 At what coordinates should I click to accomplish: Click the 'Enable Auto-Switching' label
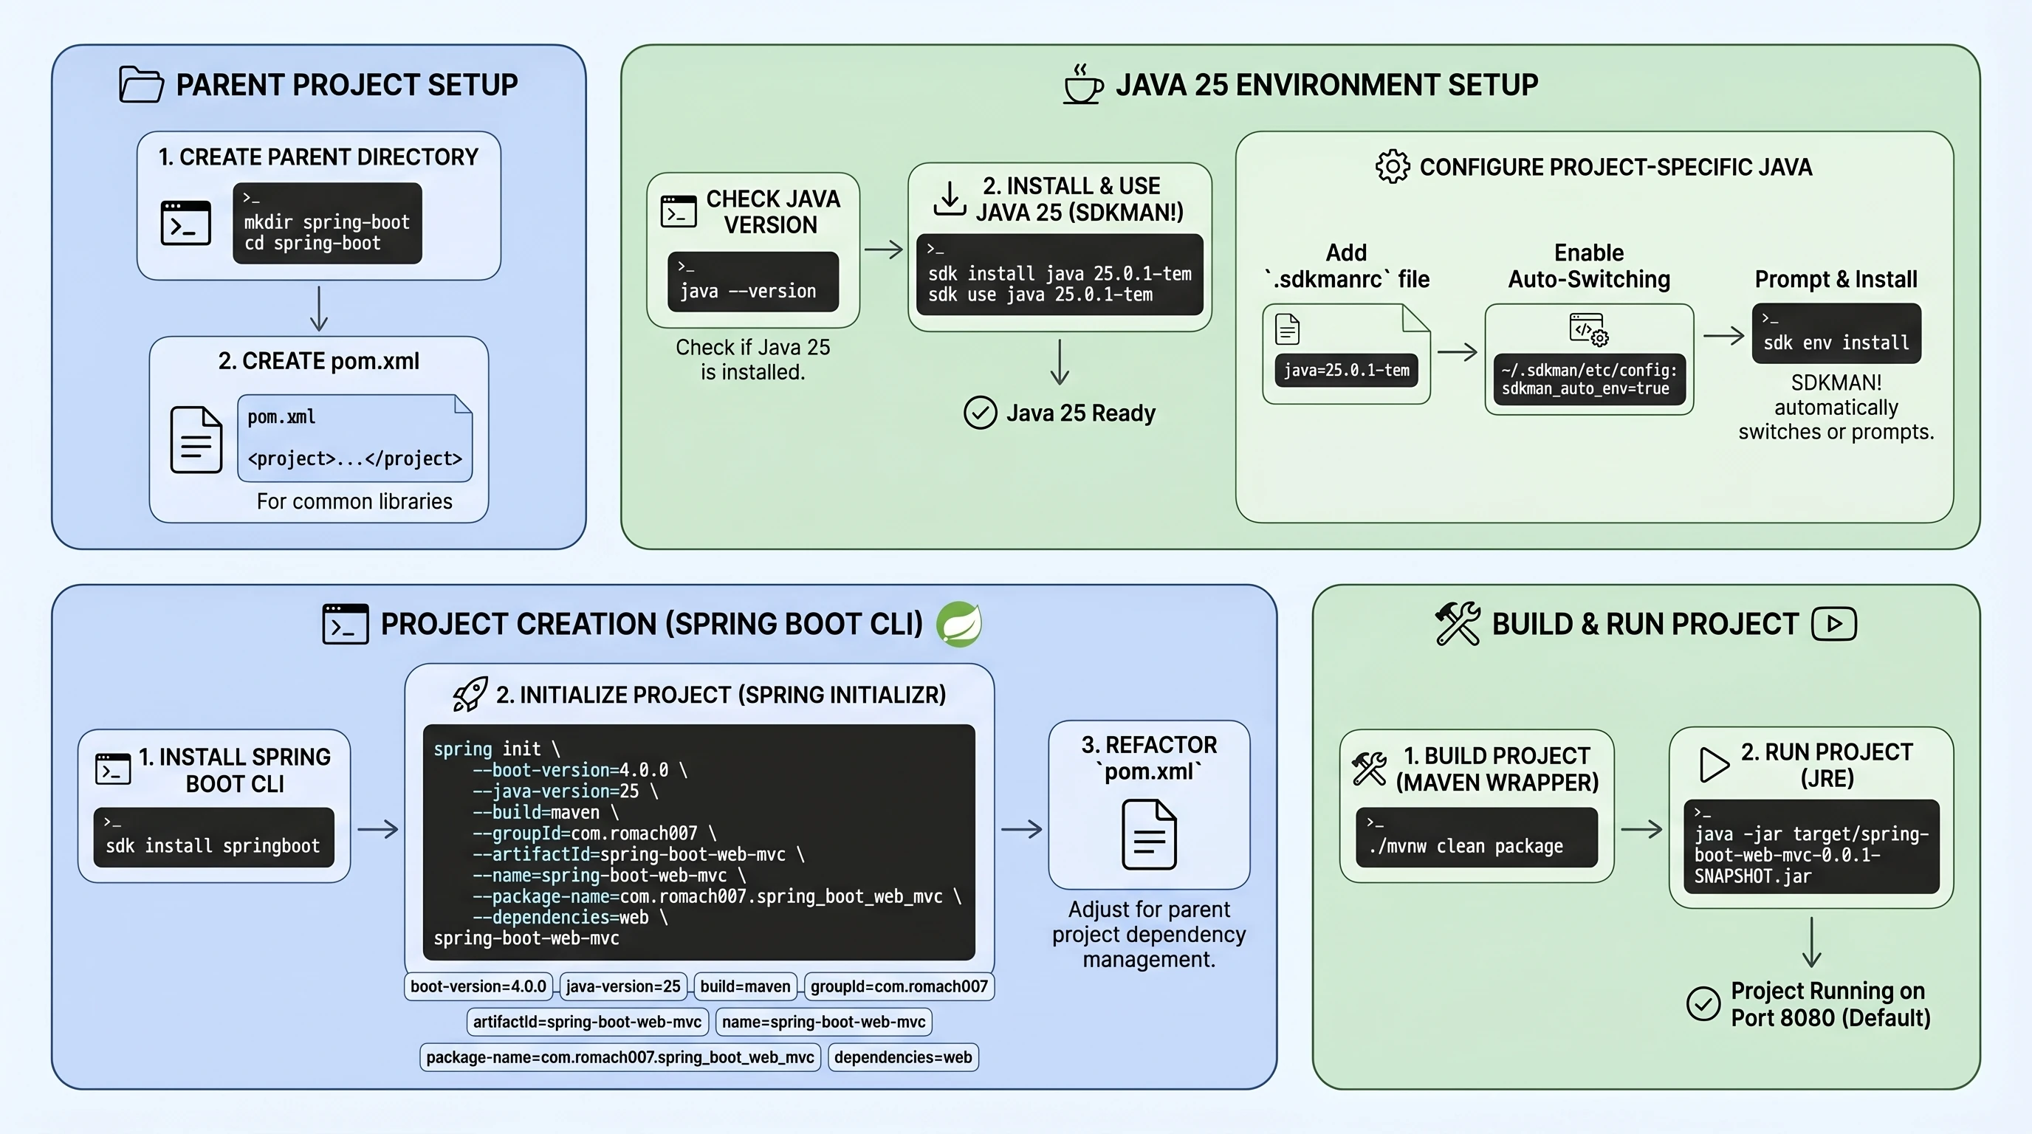coord(1590,266)
